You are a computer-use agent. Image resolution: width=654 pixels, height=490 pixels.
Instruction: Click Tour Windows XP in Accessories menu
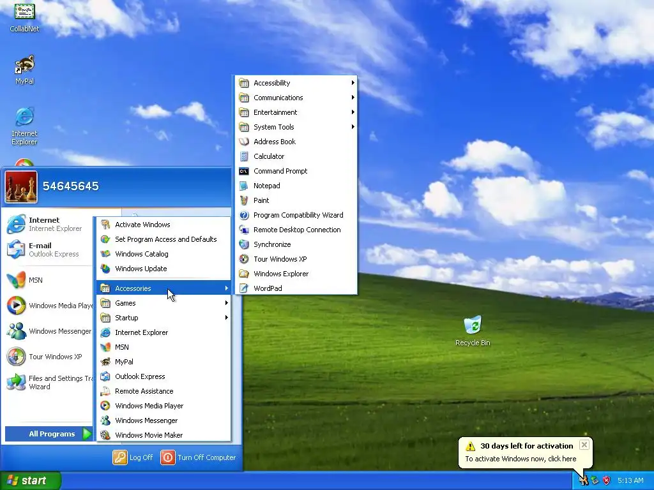tap(296, 259)
